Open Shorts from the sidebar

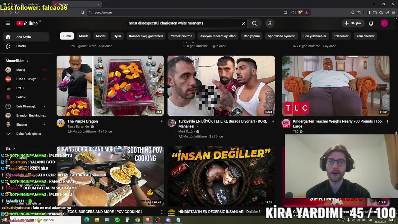[26, 46]
